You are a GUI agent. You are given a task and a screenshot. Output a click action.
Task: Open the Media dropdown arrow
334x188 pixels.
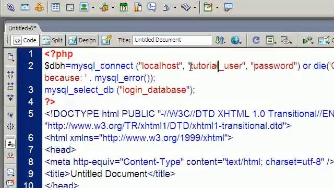(113, 7)
